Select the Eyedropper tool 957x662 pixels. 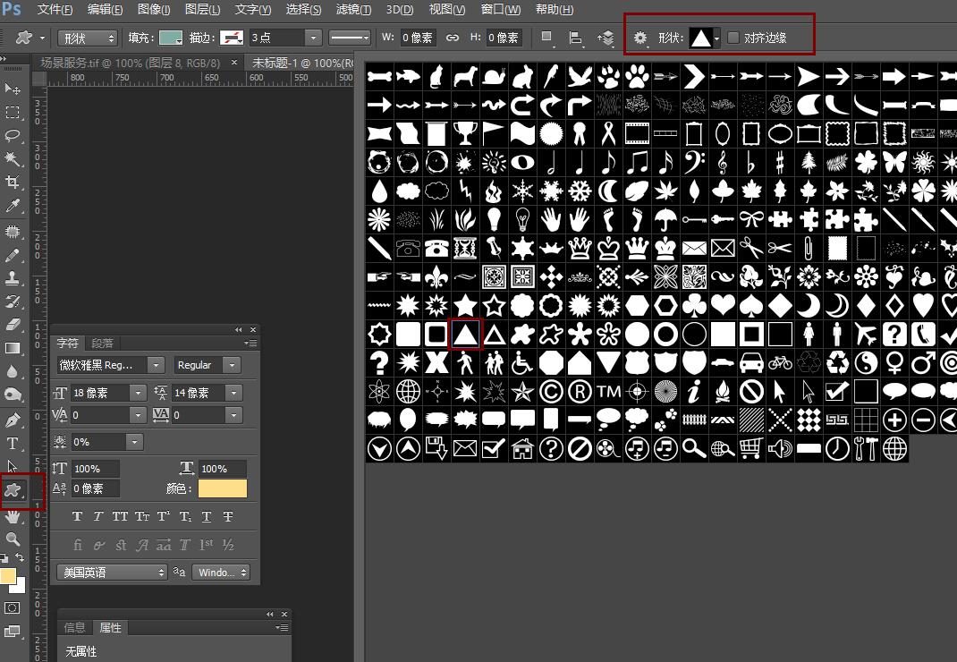[x=13, y=207]
